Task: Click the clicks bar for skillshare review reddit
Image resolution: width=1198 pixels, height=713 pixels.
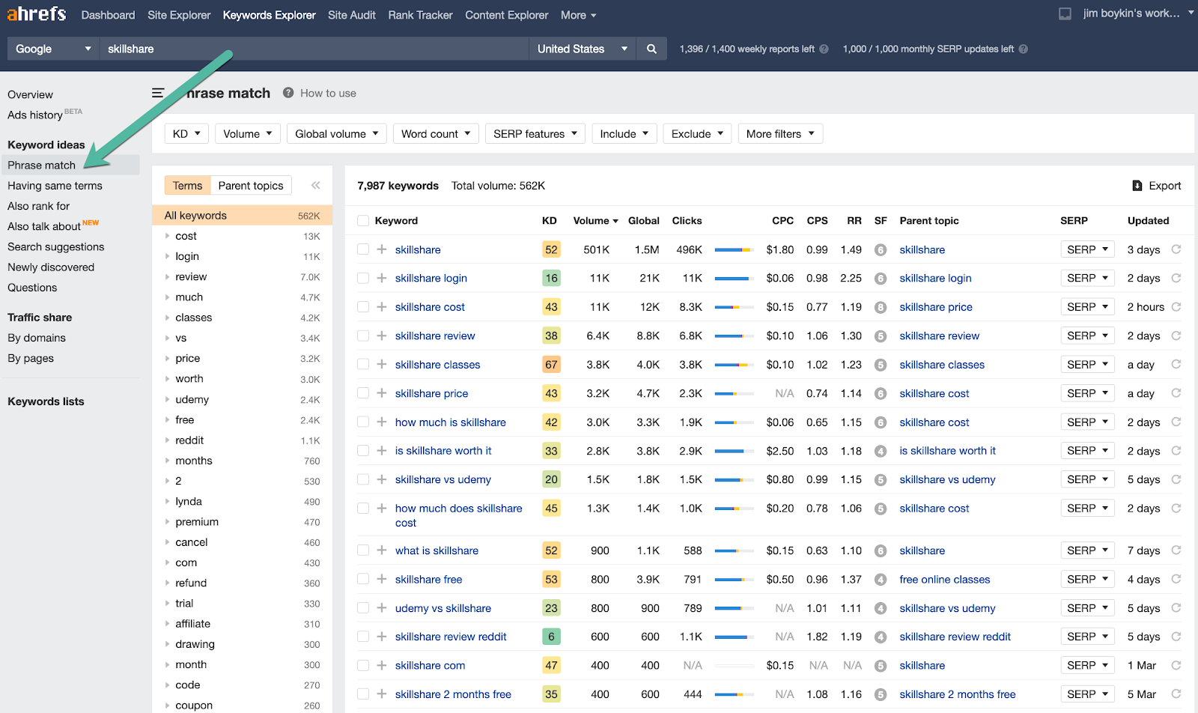Action: coord(733,637)
